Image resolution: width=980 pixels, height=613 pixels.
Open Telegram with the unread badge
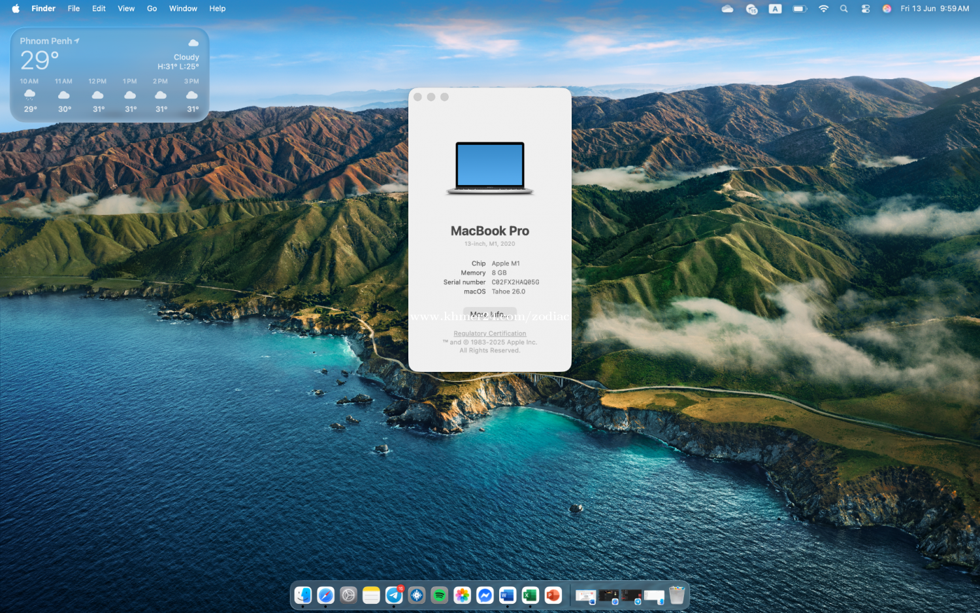point(394,595)
